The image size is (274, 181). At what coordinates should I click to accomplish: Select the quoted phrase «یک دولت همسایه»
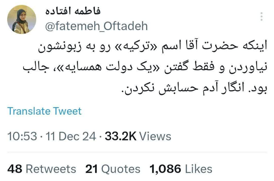click(109, 68)
